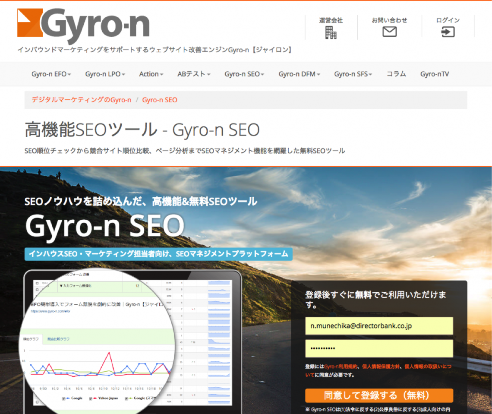Click 同意して登録する（無料） button

coord(379,395)
